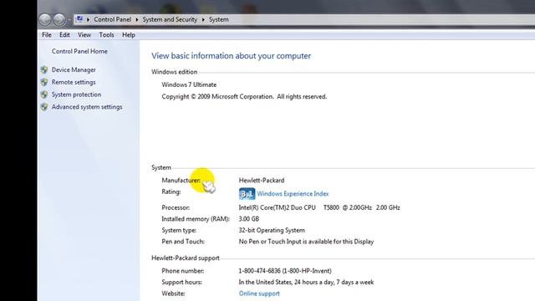Click the 'Hewlett-Packard support' section header
535x301 pixels.
186,258
